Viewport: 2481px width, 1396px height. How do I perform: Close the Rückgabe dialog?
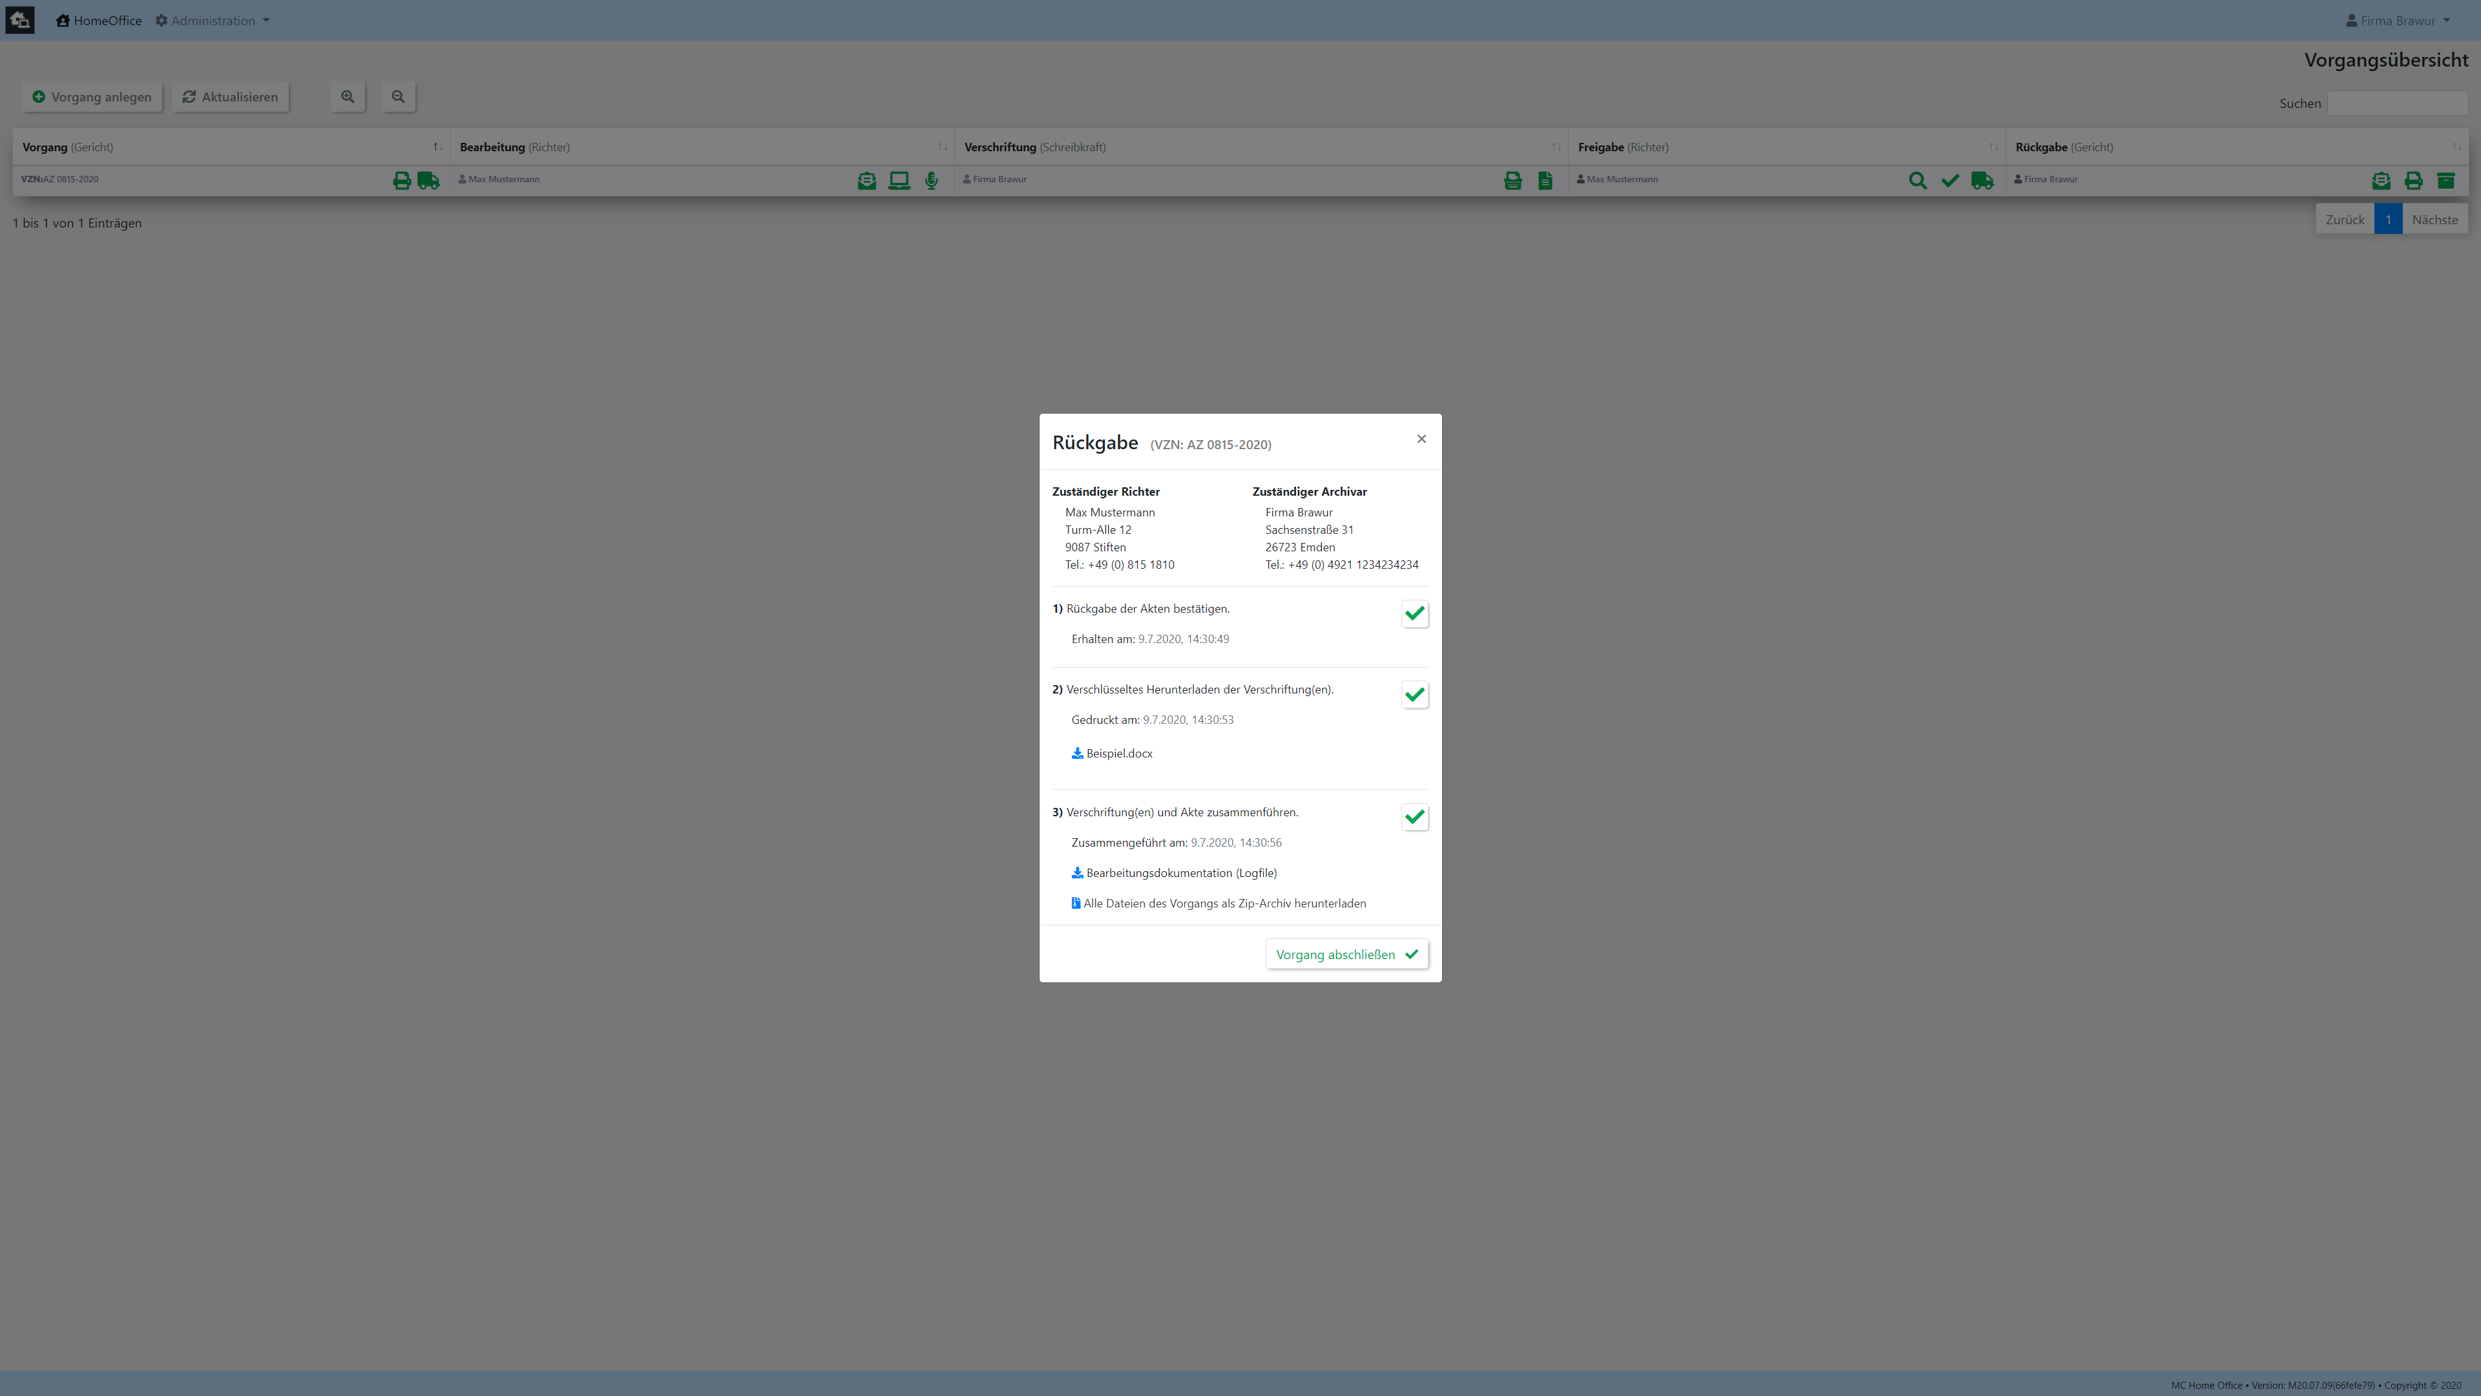click(x=1421, y=439)
